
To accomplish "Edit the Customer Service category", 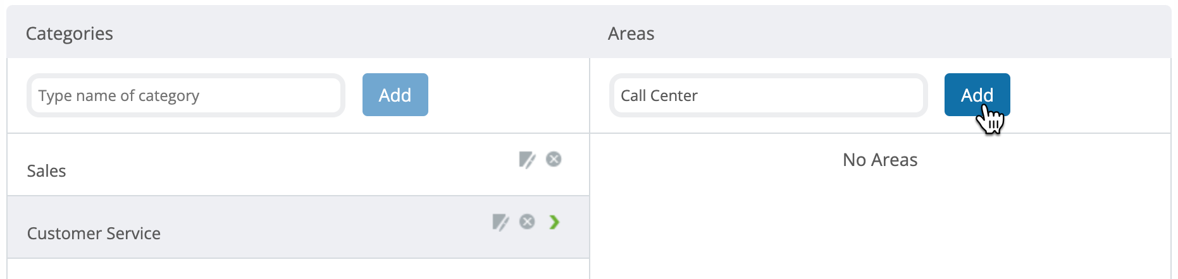I will click(500, 222).
